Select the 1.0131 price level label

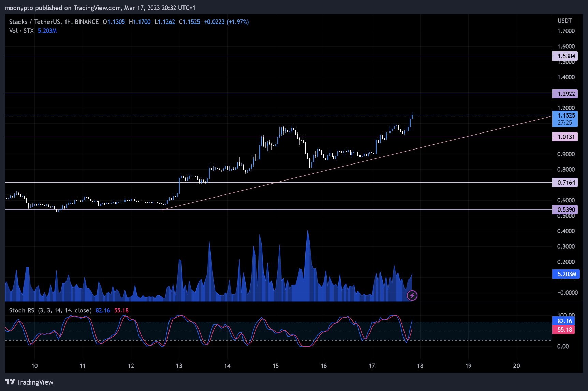click(565, 137)
